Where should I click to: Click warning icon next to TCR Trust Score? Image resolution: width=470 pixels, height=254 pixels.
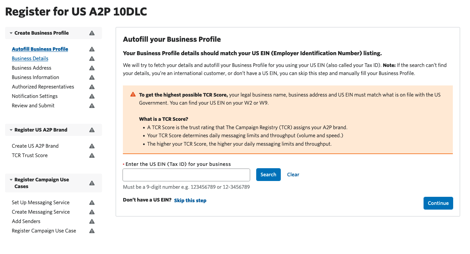tap(92, 155)
